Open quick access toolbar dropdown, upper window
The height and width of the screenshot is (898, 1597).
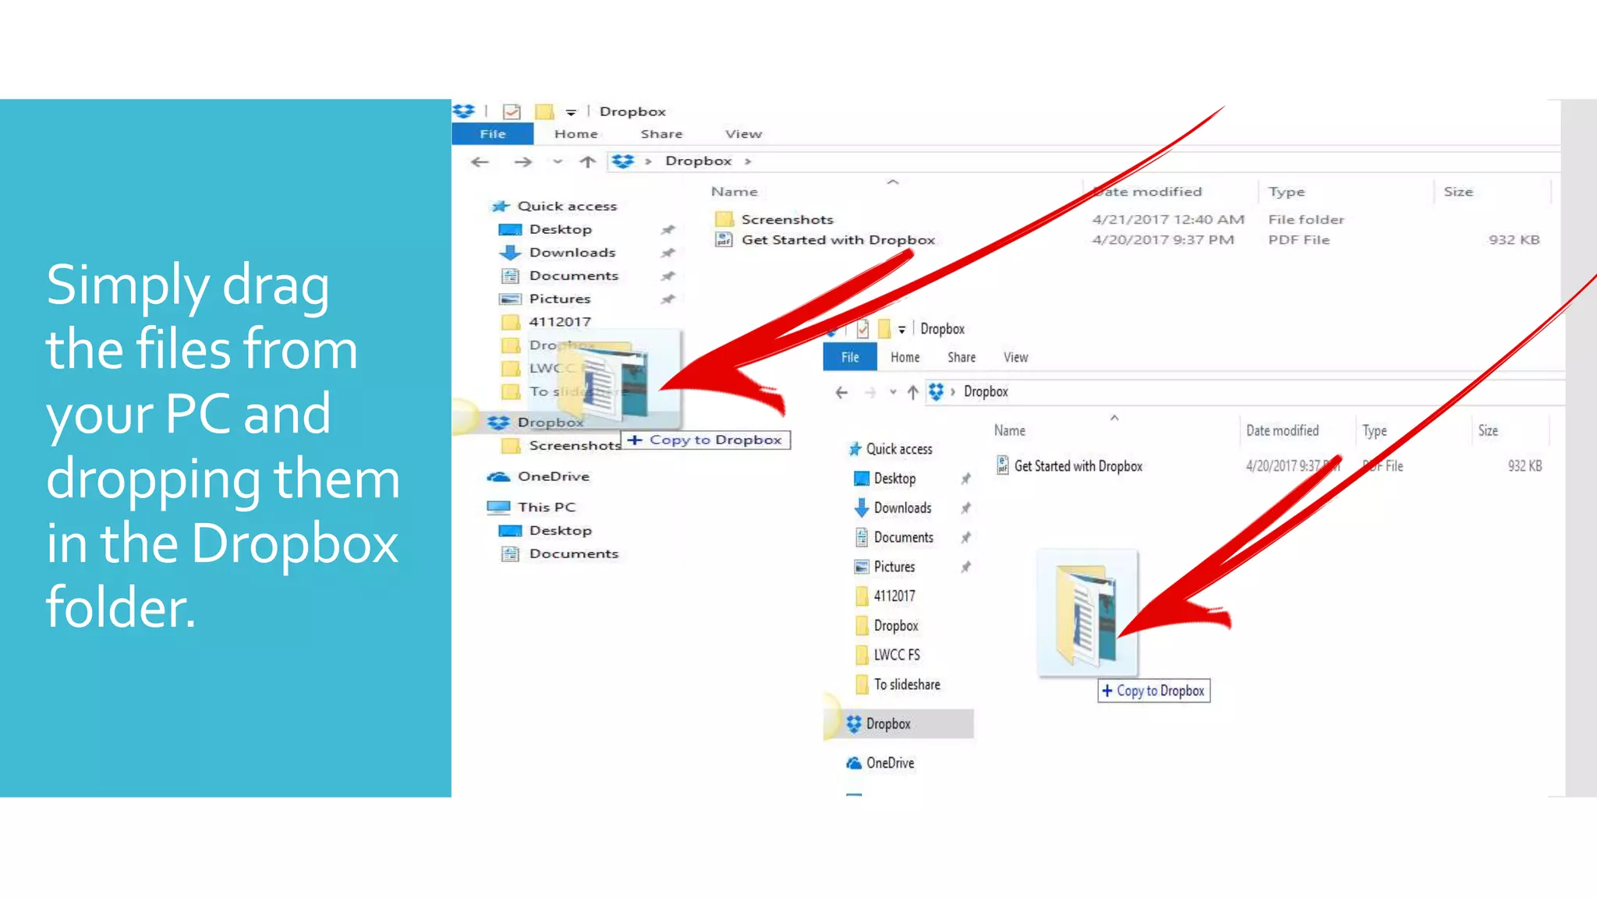tap(571, 112)
